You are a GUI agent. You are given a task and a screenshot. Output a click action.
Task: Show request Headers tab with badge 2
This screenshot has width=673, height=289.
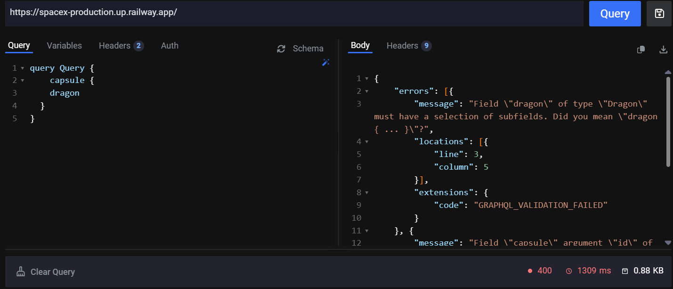(x=121, y=45)
